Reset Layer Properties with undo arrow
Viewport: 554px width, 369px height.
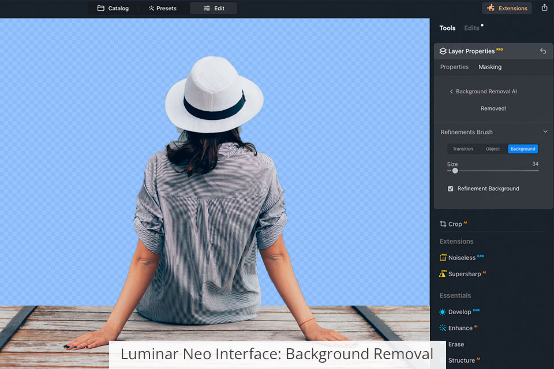pyautogui.click(x=543, y=51)
